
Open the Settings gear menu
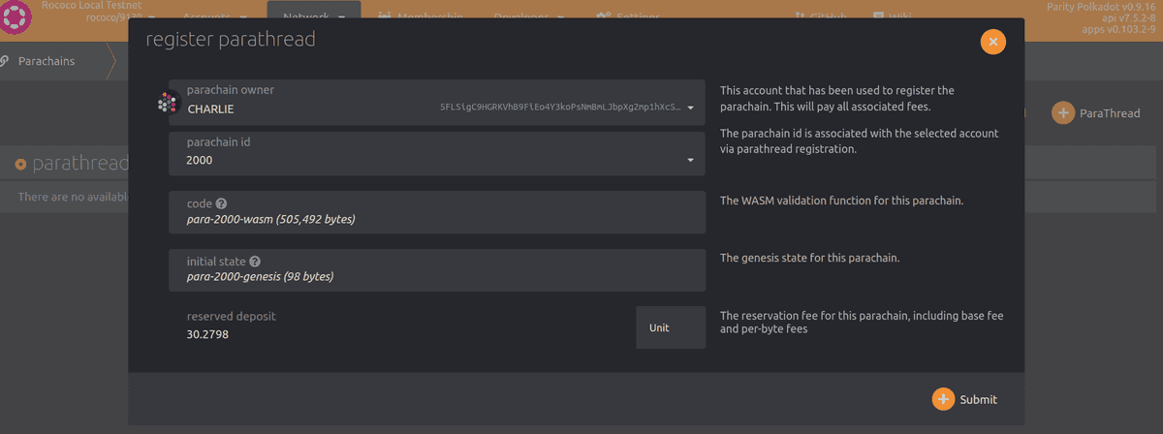coord(629,16)
